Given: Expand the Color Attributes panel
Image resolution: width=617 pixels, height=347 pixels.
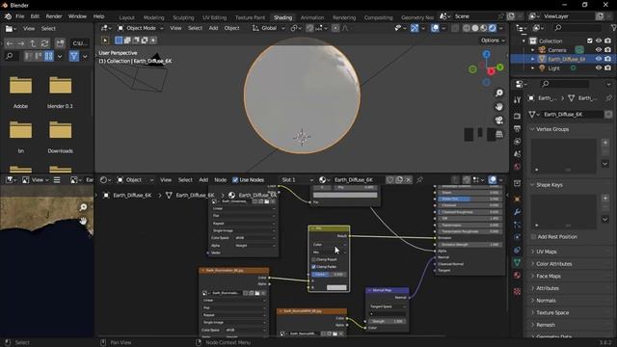Looking at the screenshot, I should [x=553, y=264].
